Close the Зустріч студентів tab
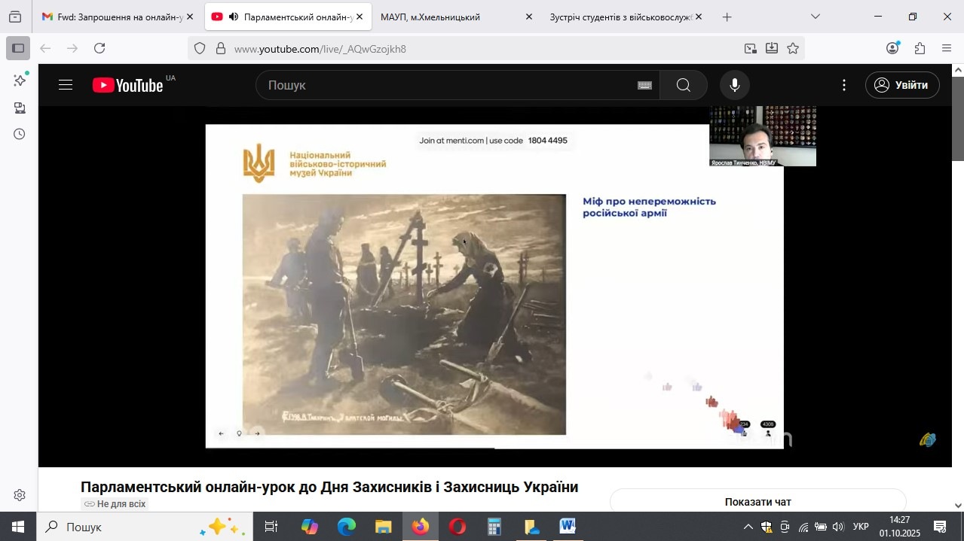Screen dimensions: 964x541 pos(698,17)
